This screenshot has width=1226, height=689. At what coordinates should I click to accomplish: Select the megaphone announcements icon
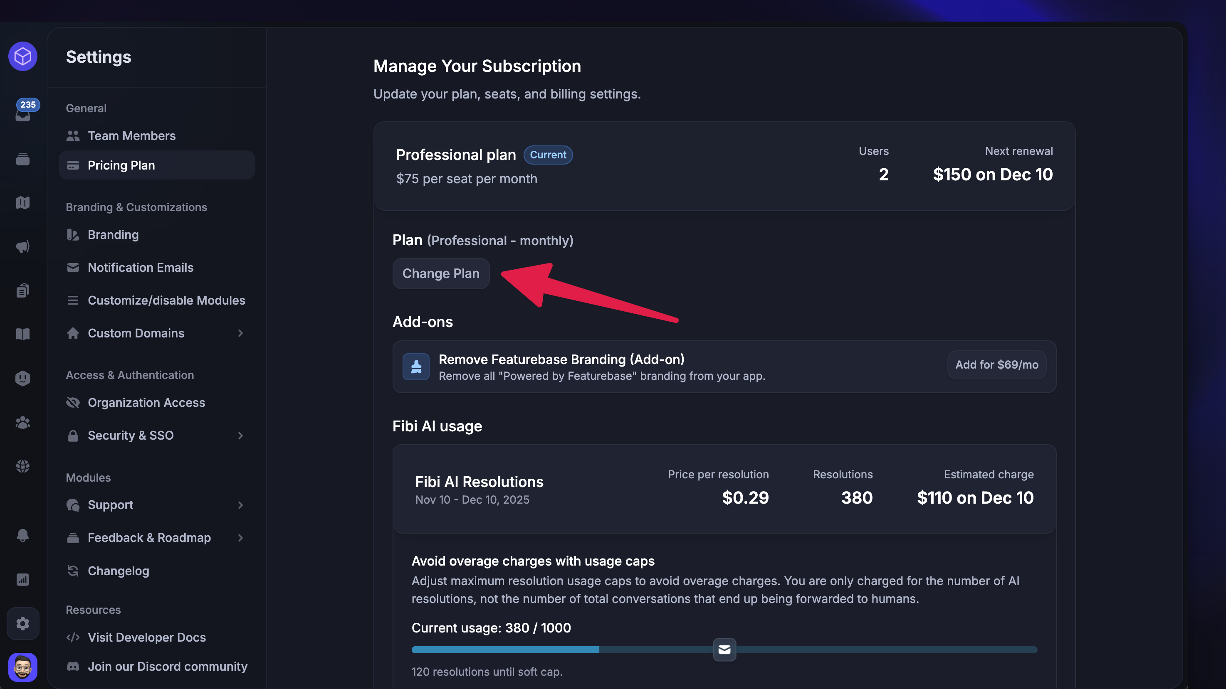tap(22, 247)
